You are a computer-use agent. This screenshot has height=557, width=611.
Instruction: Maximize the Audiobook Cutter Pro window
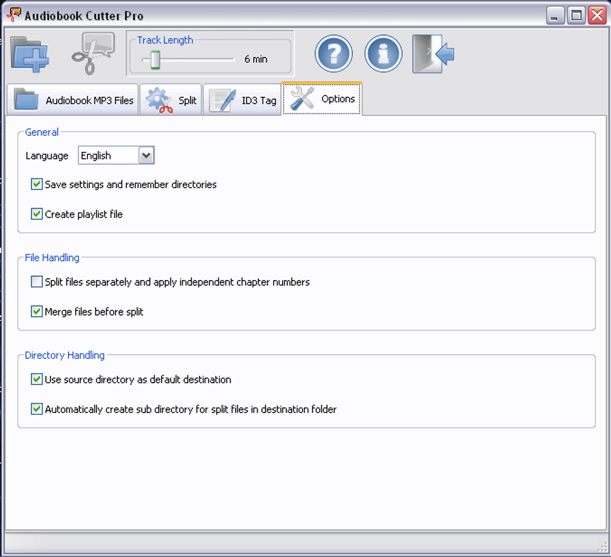[576, 15]
